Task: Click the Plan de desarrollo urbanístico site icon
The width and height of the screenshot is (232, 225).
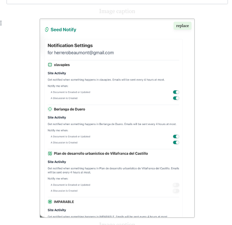Action: coord(50,153)
